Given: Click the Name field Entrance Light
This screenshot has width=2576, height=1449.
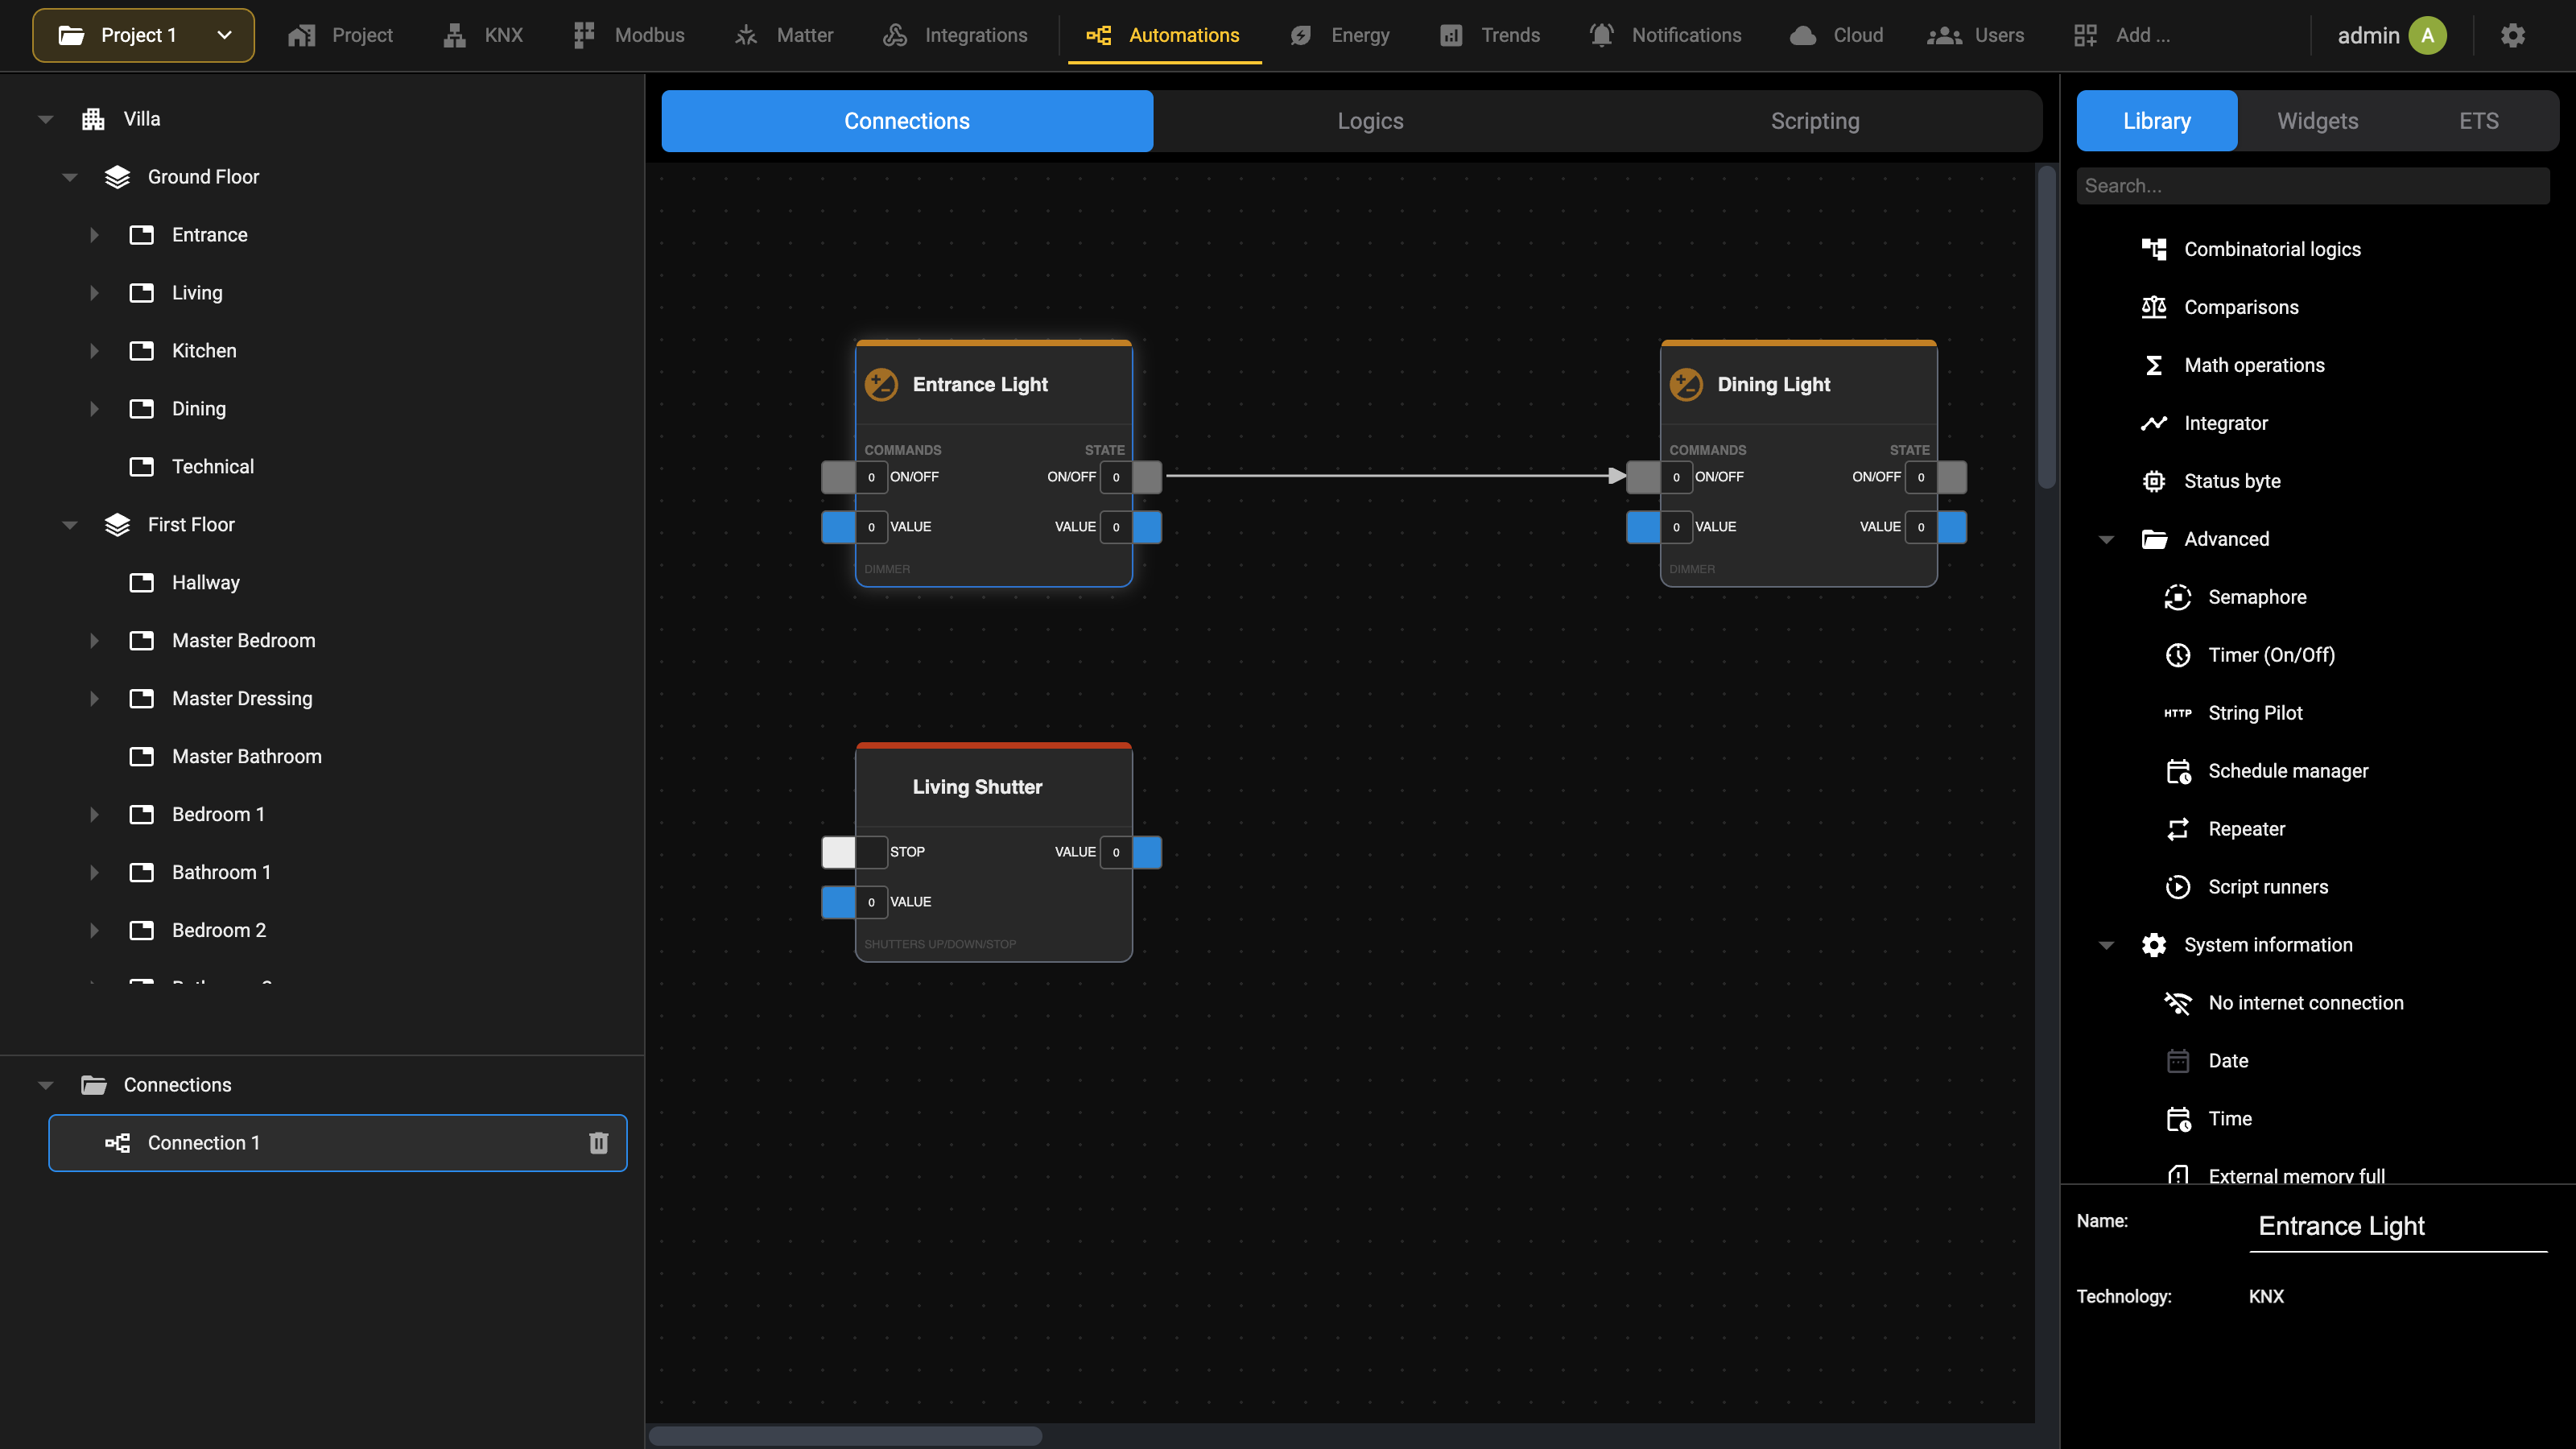Looking at the screenshot, I should click(x=2397, y=1227).
